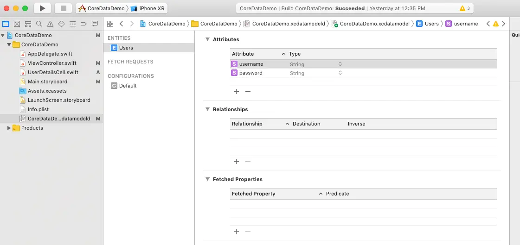520x245 pixels.
Task: Open UserDetailsCell.swift file
Action: click(53, 72)
